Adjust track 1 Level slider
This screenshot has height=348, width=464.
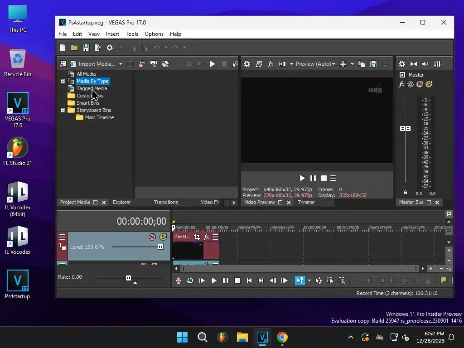161,247
